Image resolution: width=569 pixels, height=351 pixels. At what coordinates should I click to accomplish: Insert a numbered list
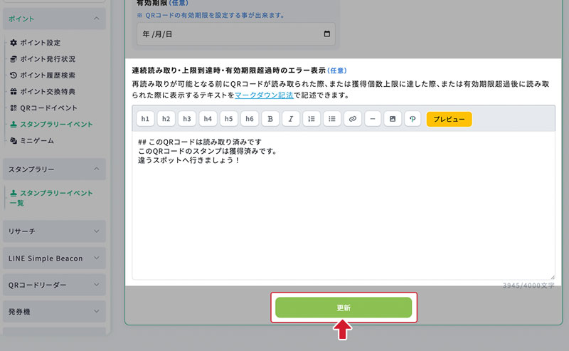[312, 119]
